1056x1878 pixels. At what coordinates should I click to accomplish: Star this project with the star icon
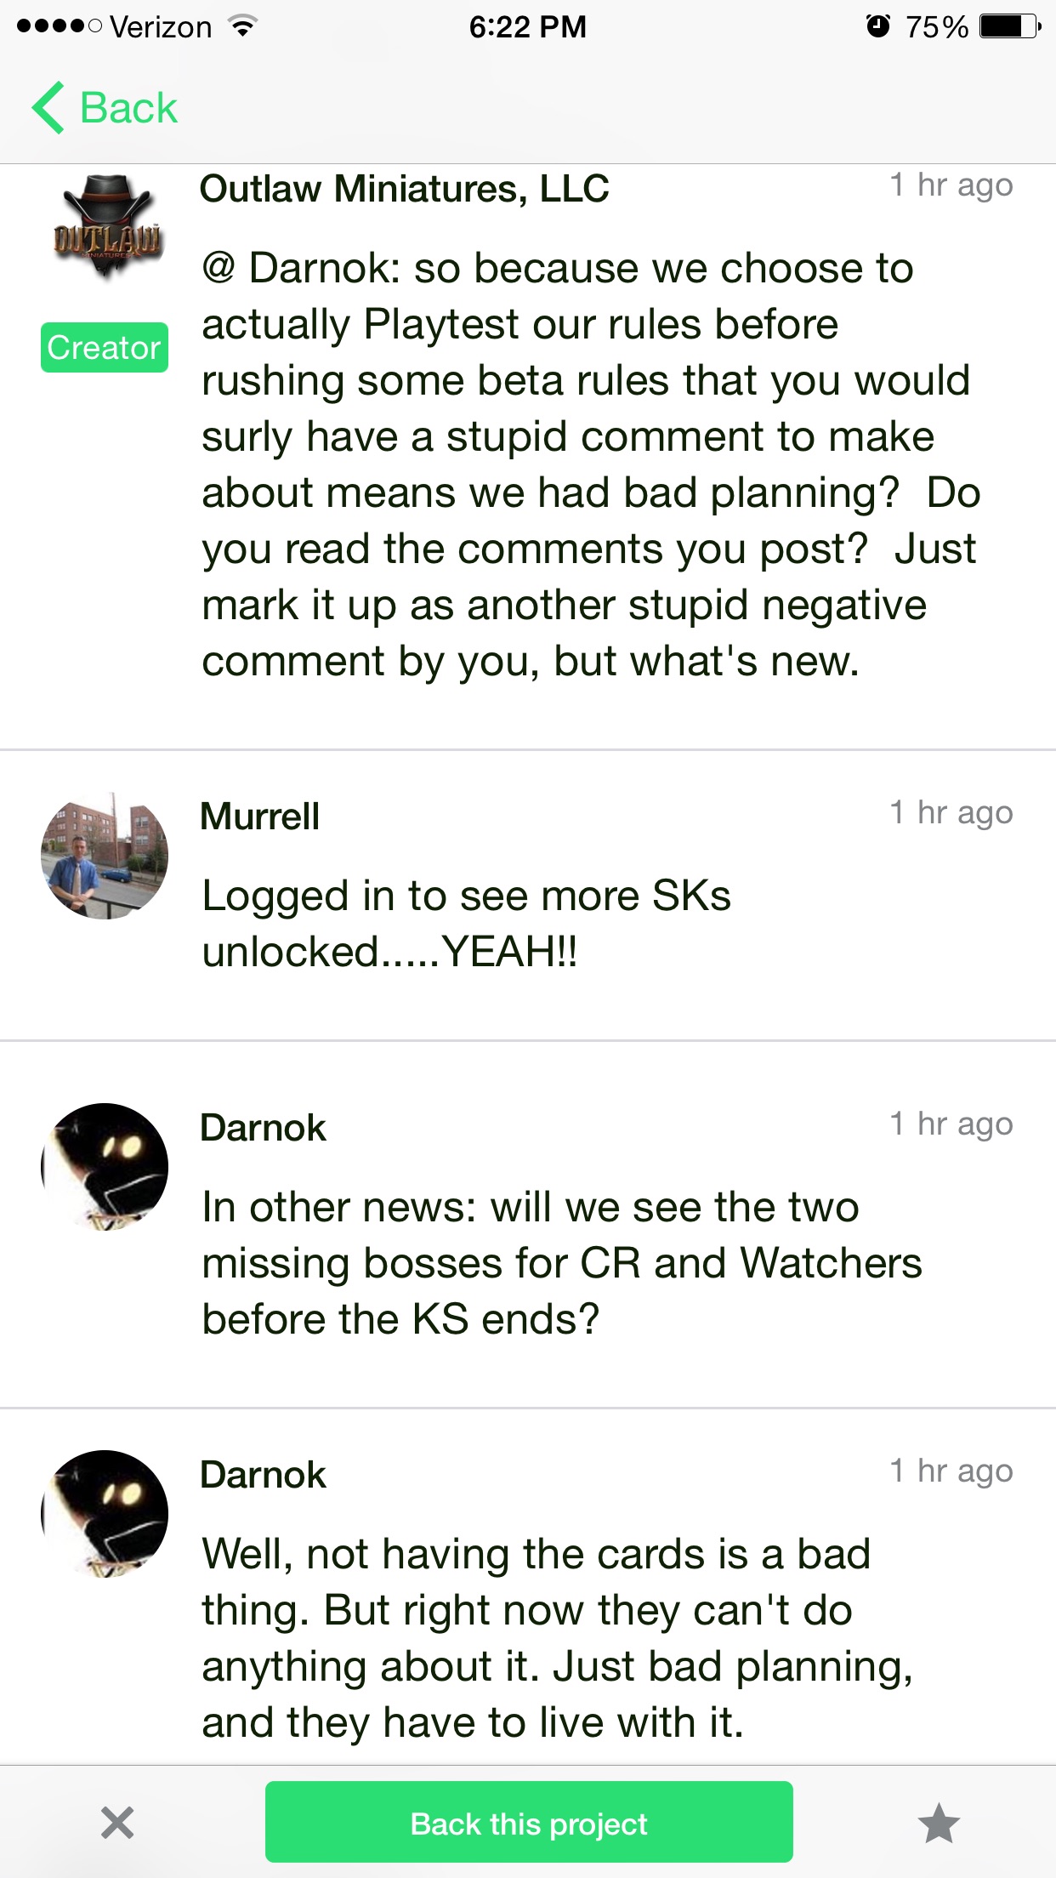coord(939,1823)
